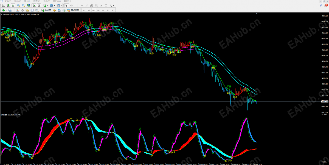The image size is (329, 165).
Task: Open the notification bubble with red badge
Action: 326,6
